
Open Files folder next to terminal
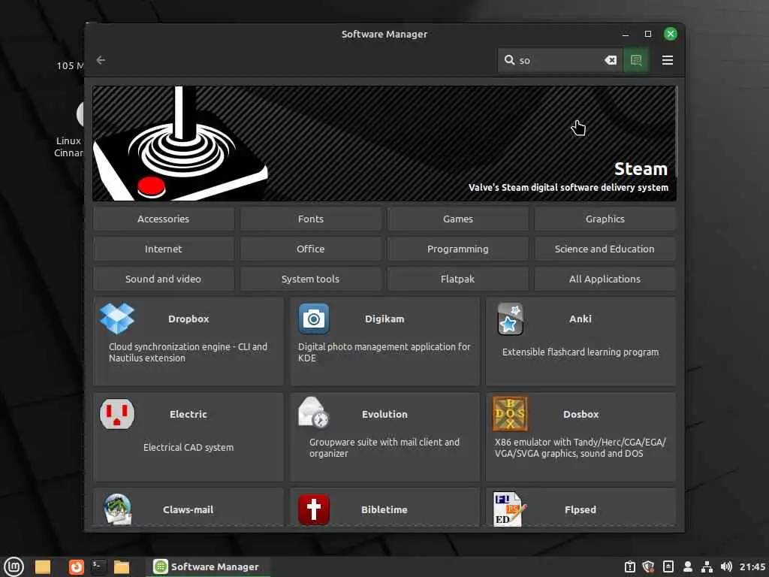point(121,566)
